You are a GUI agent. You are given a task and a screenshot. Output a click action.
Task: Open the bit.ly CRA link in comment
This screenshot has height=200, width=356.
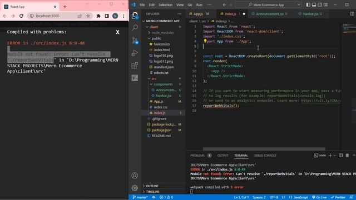[x=321, y=101]
